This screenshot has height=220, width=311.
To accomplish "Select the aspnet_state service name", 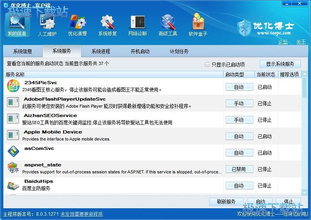I will tap(43, 165).
